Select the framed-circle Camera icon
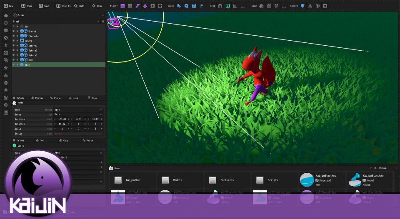Screen dimensions: 400x219 click(325, 5)
